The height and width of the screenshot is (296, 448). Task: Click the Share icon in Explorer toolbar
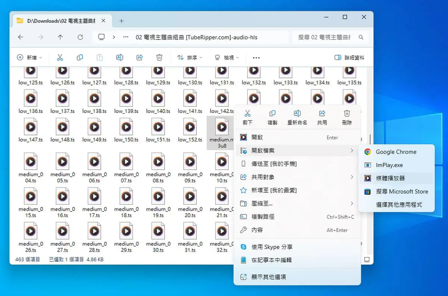(x=140, y=57)
